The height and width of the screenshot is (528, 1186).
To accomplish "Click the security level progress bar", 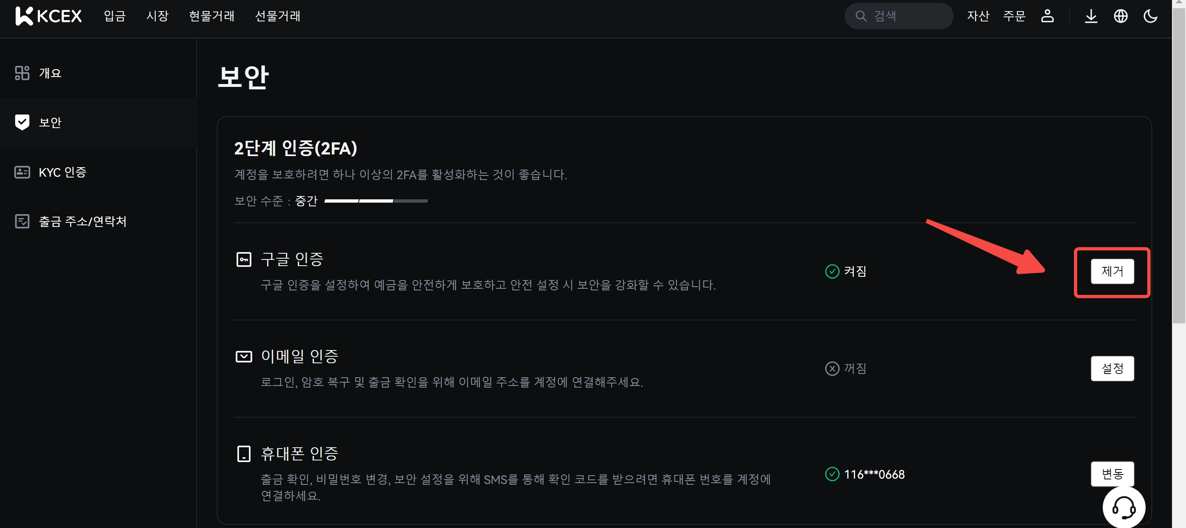I will coord(376,201).
